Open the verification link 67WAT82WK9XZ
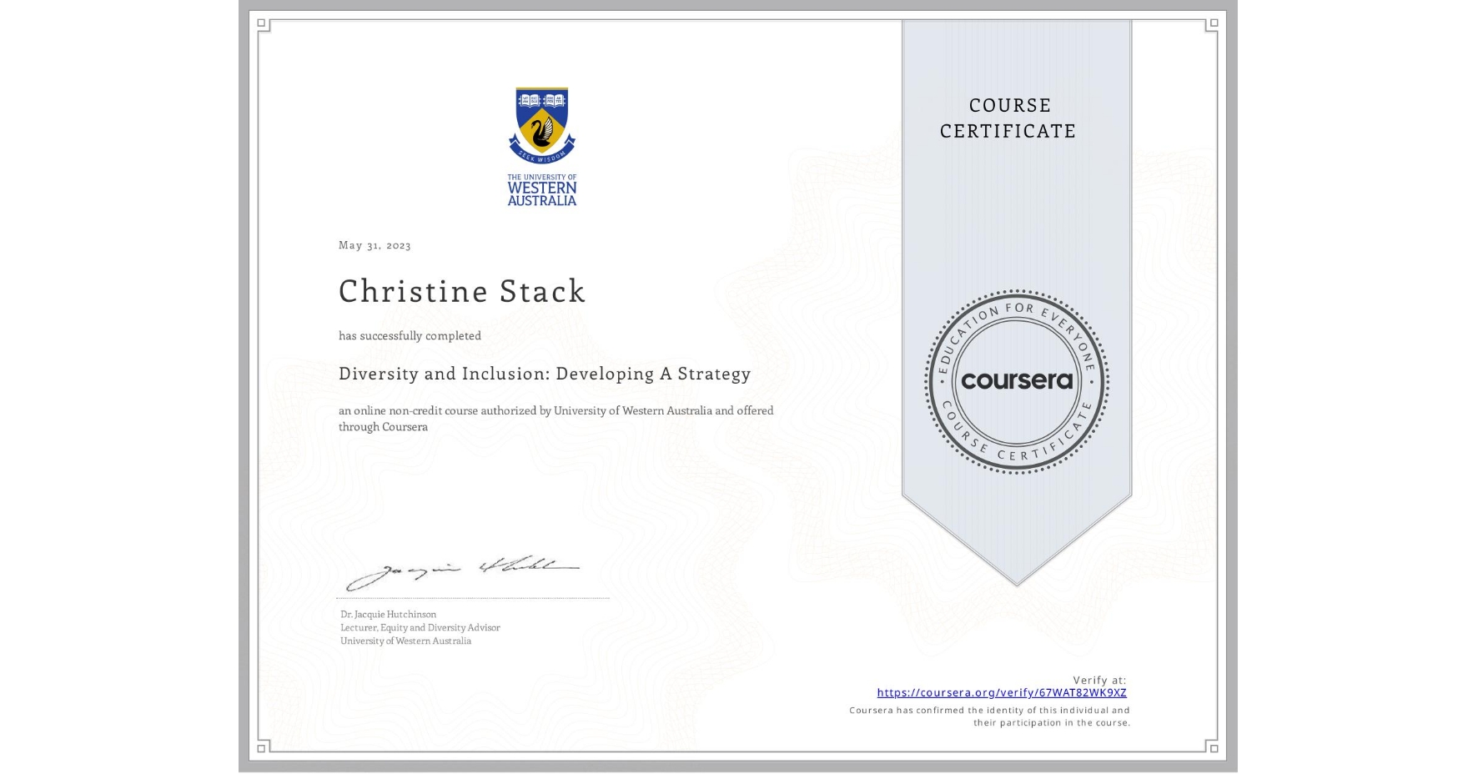The image size is (1478, 774). pyautogui.click(x=1002, y=692)
